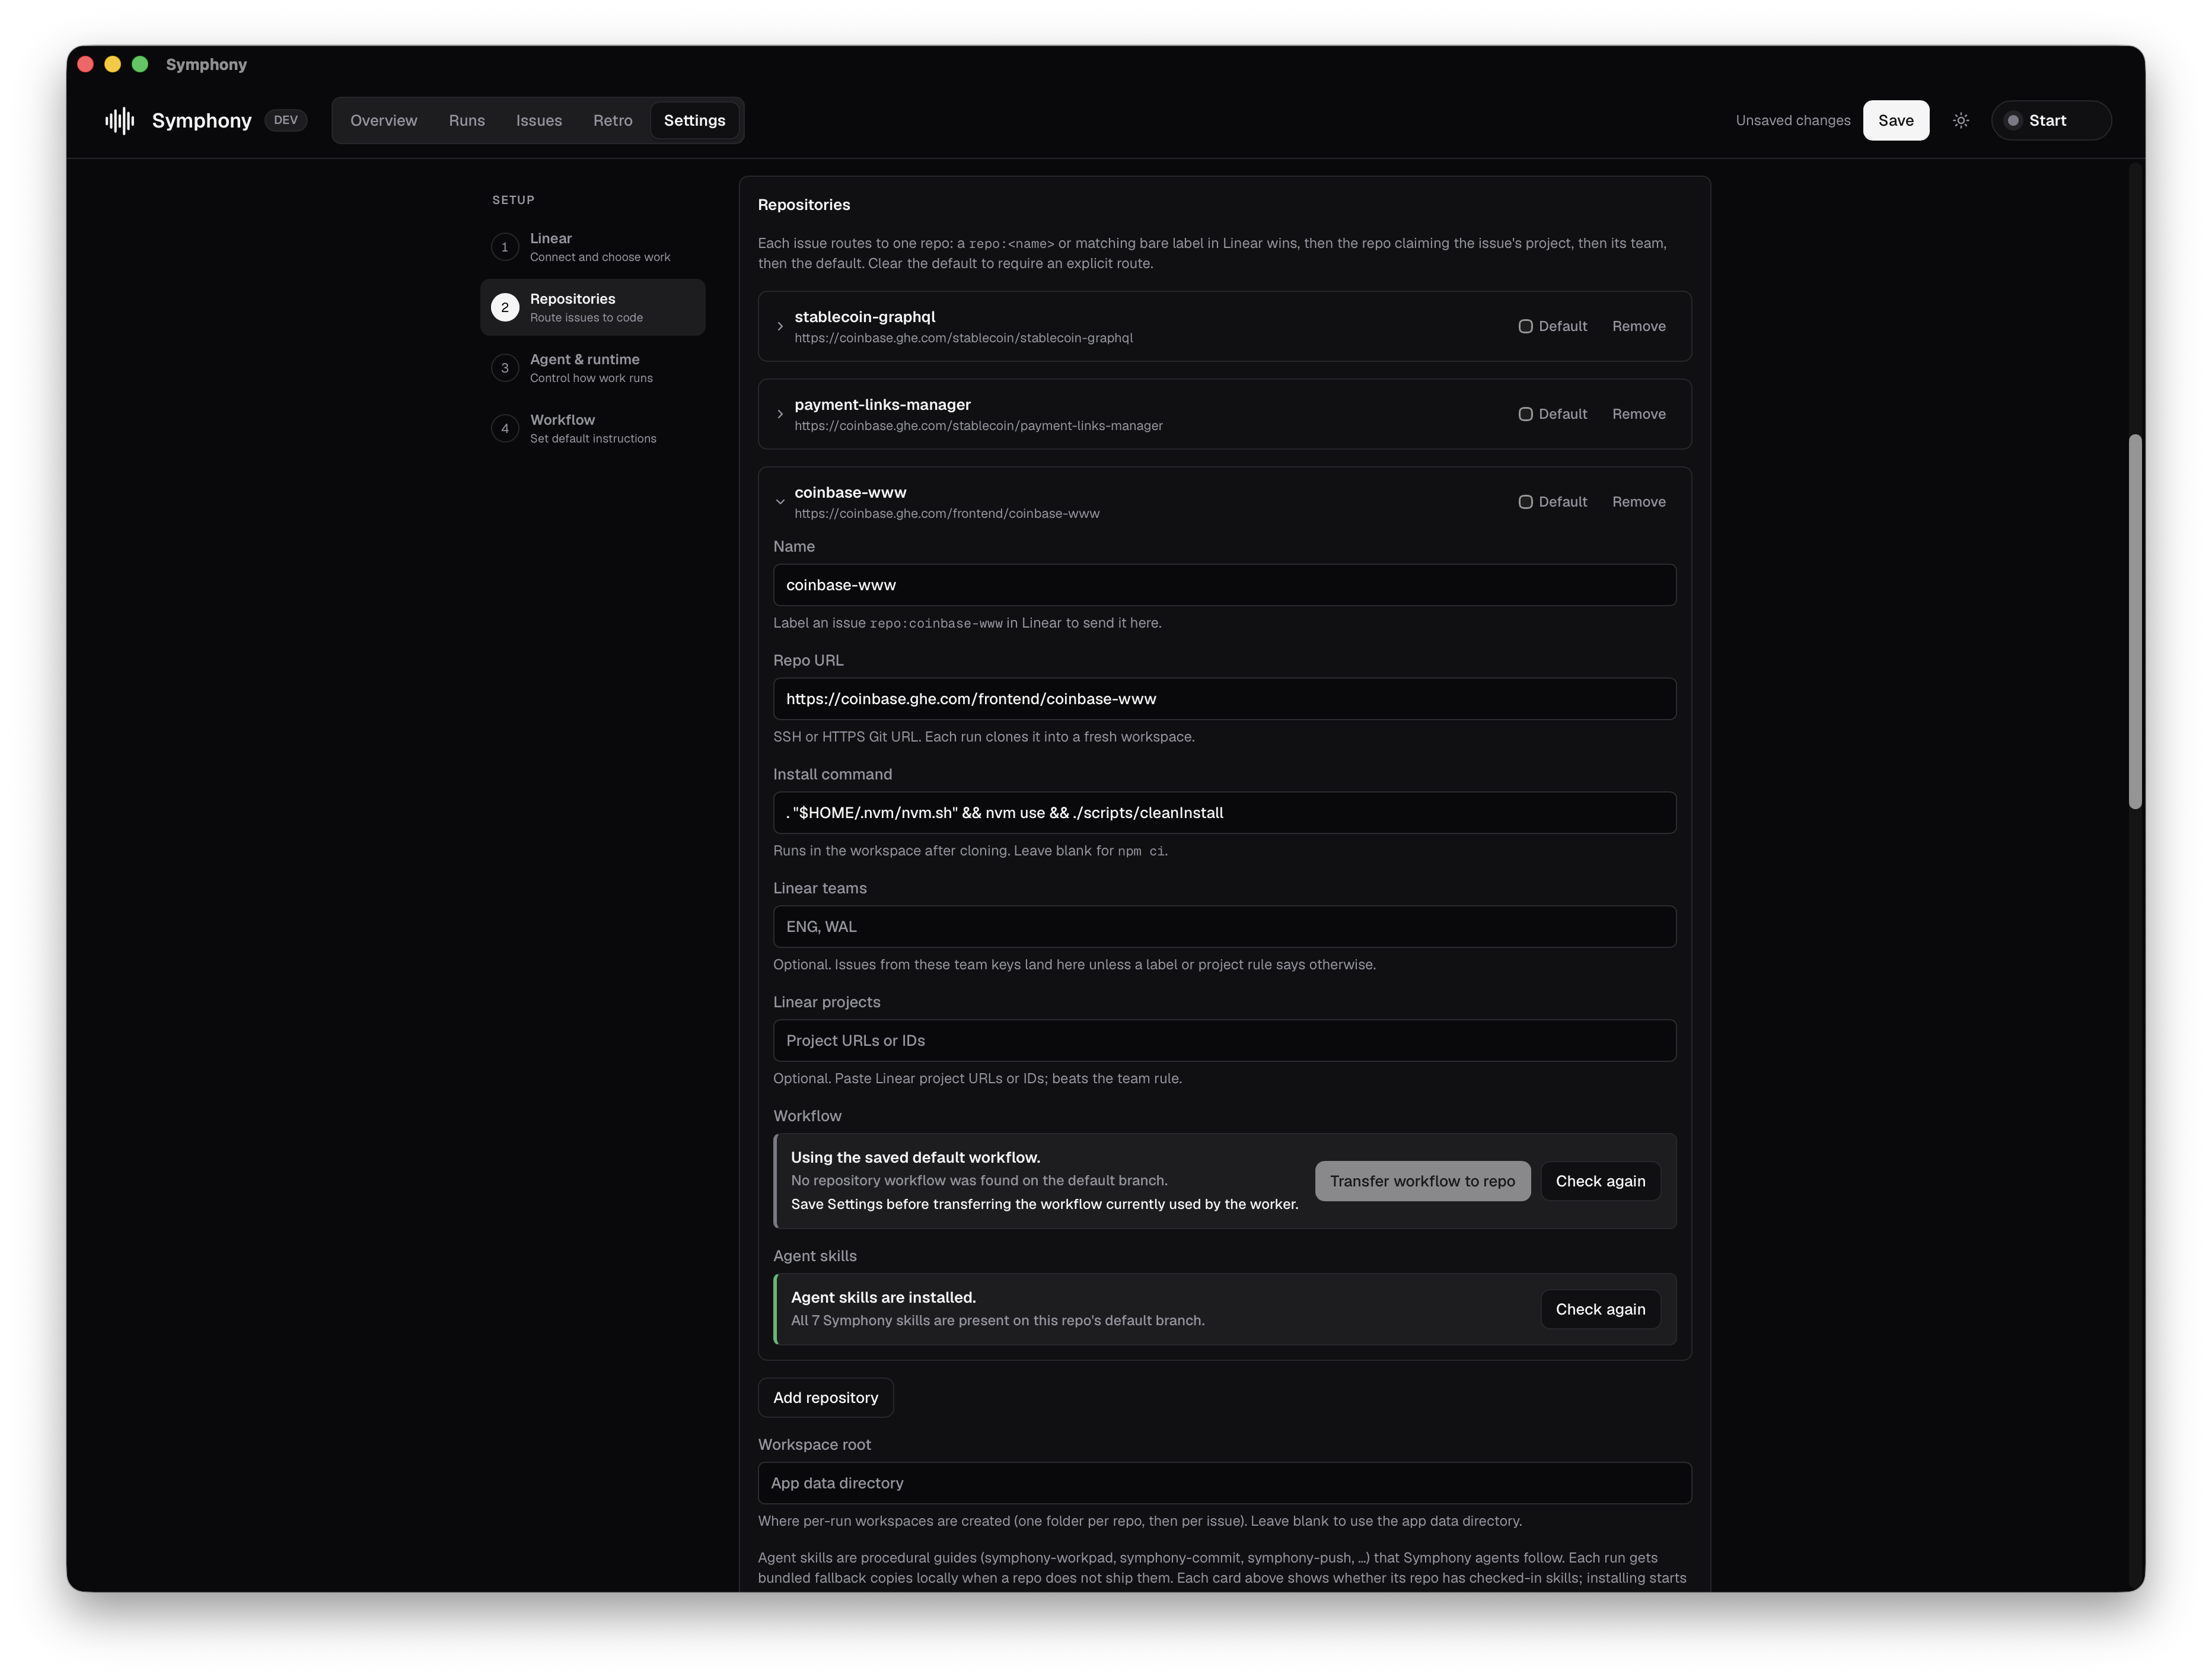
Task: Open the Runs tab
Action: pos(467,120)
